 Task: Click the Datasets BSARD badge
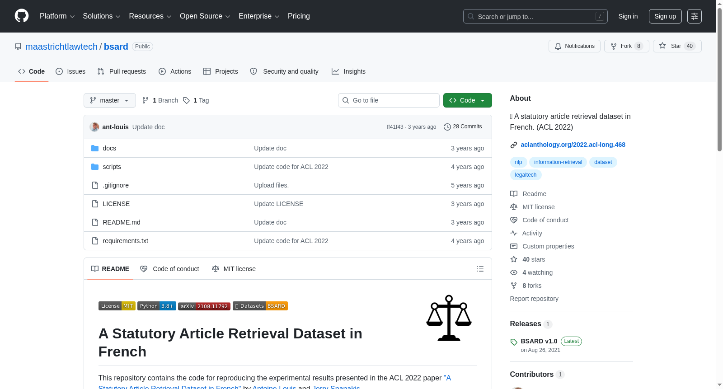[260, 306]
